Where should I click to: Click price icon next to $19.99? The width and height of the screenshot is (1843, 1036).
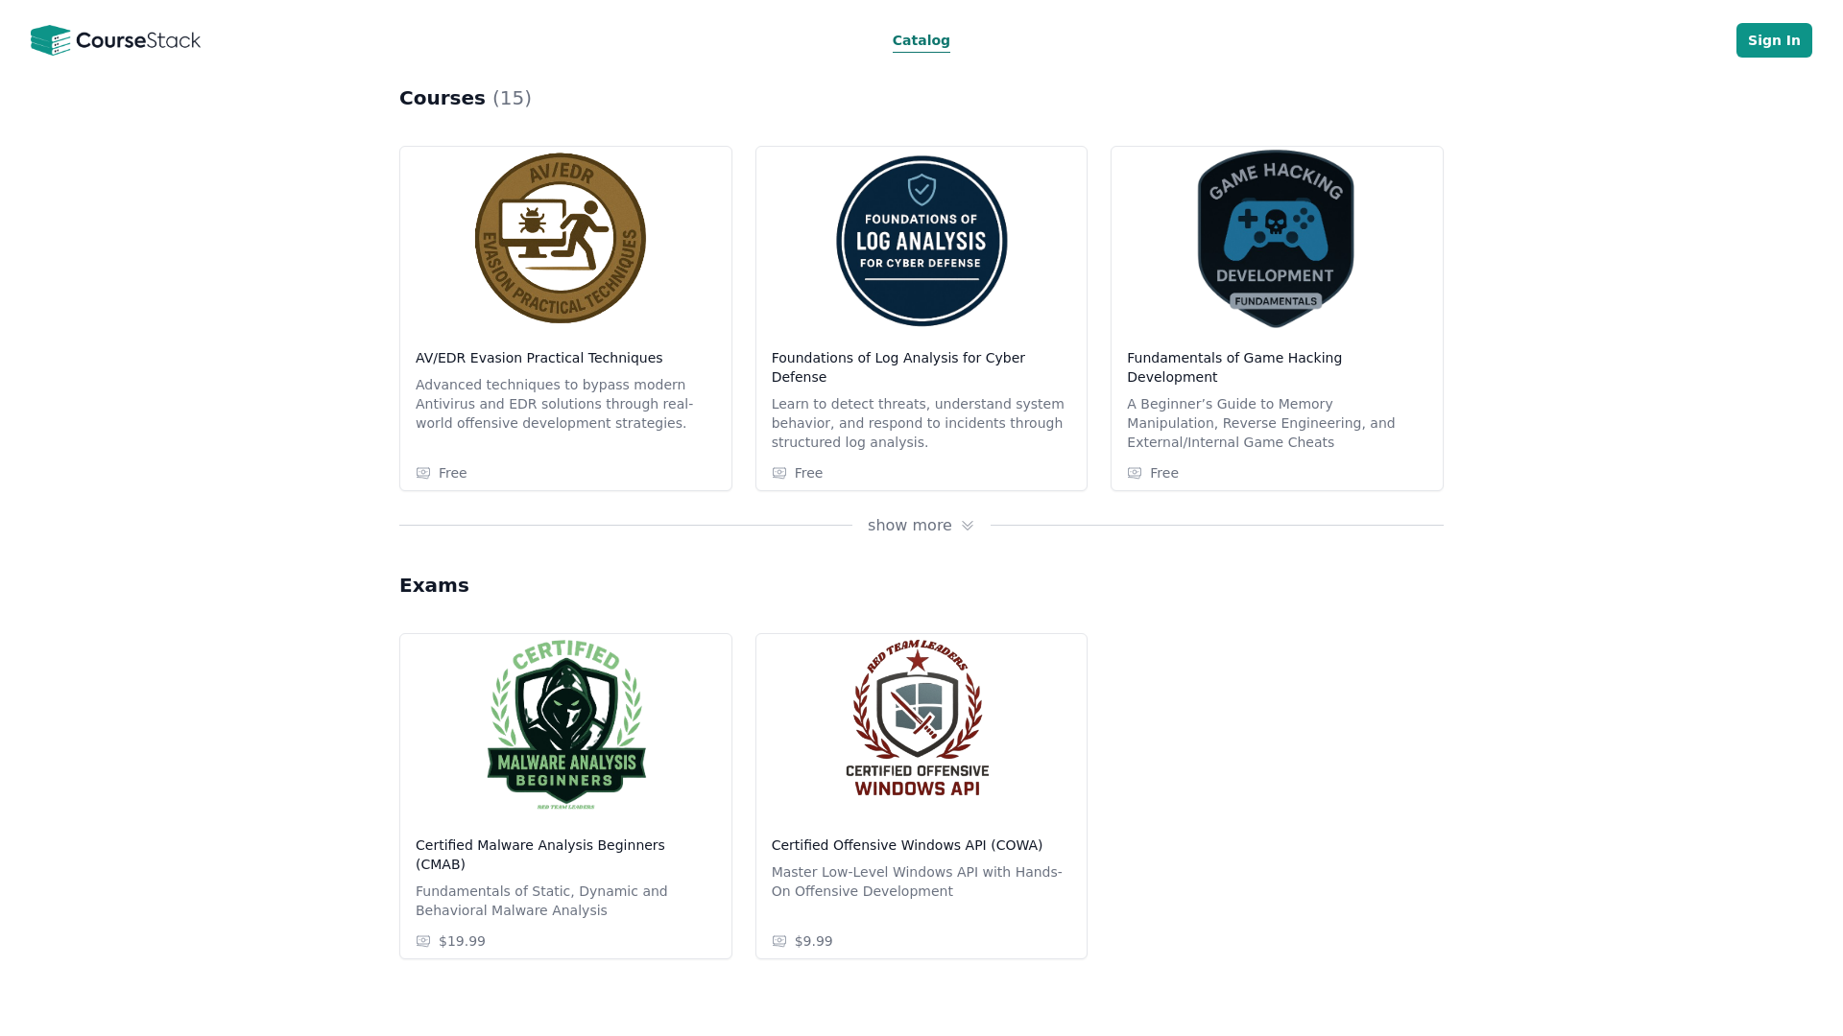423,941
